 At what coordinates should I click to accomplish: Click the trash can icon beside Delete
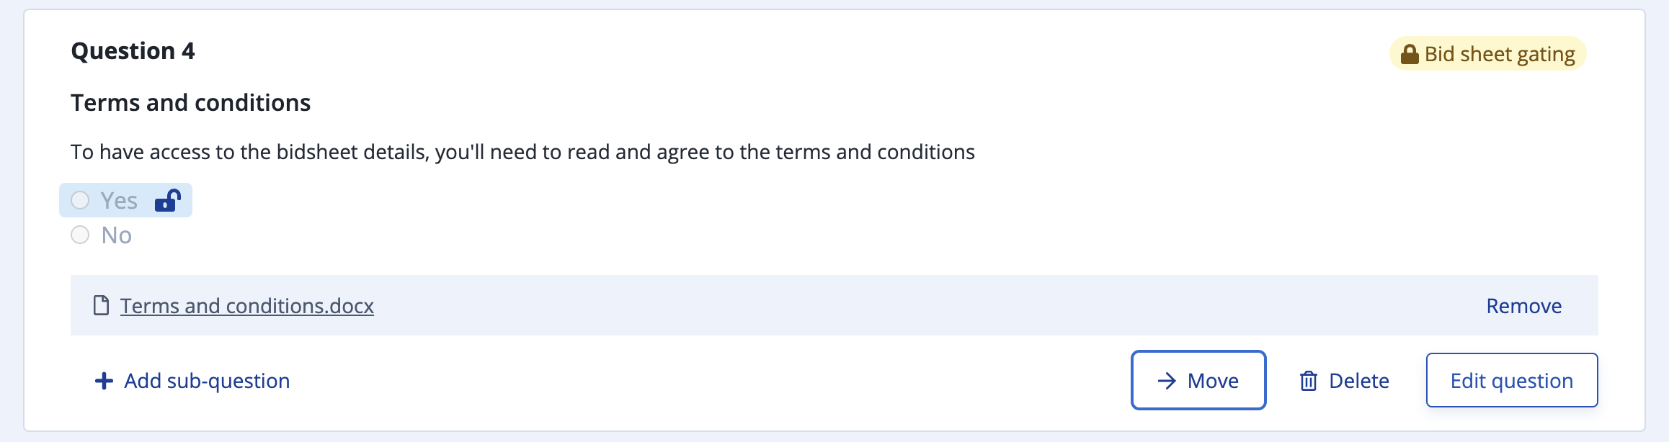pyautogui.click(x=1309, y=381)
